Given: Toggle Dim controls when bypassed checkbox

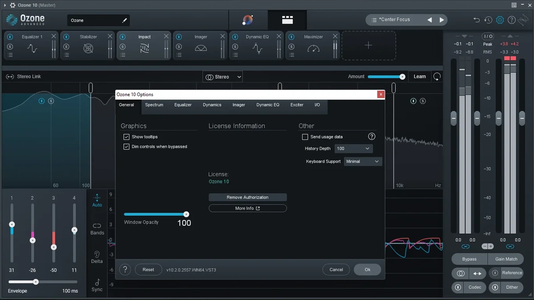Looking at the screenshot, I should click(x=126, y=147).
